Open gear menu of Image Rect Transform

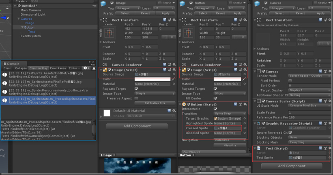point(174,20)
